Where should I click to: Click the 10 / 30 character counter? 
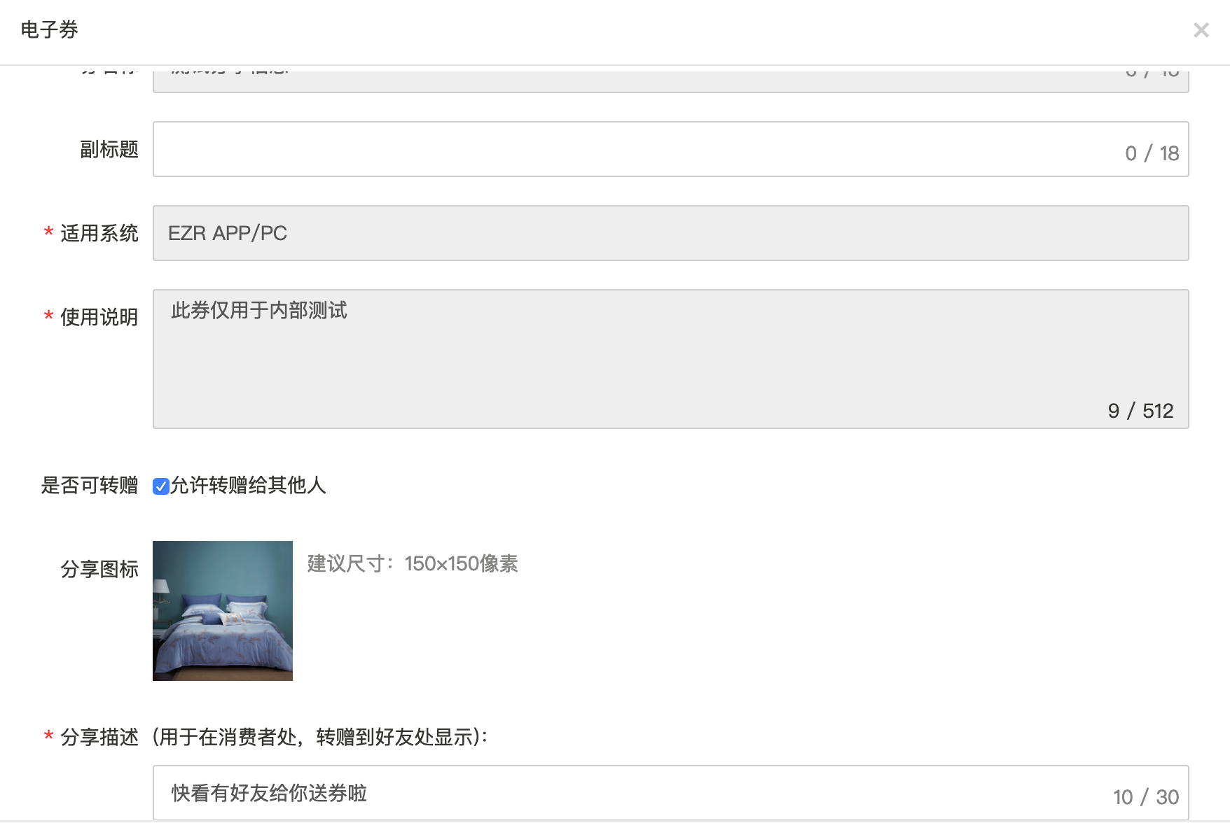[x=1146, y=797]
